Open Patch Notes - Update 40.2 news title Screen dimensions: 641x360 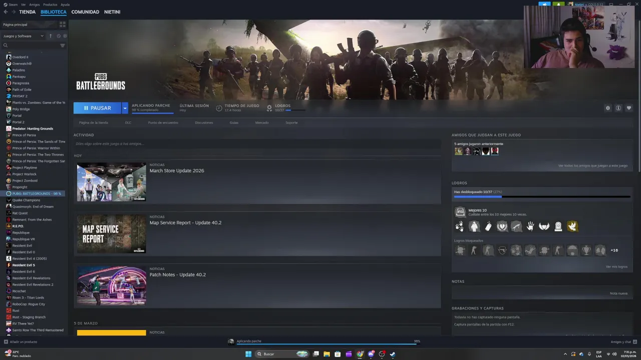click(178, 274)
